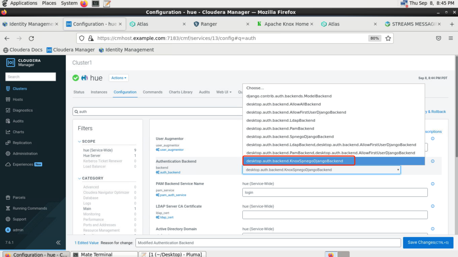Switch to the Instances tab

click(99, 92)
